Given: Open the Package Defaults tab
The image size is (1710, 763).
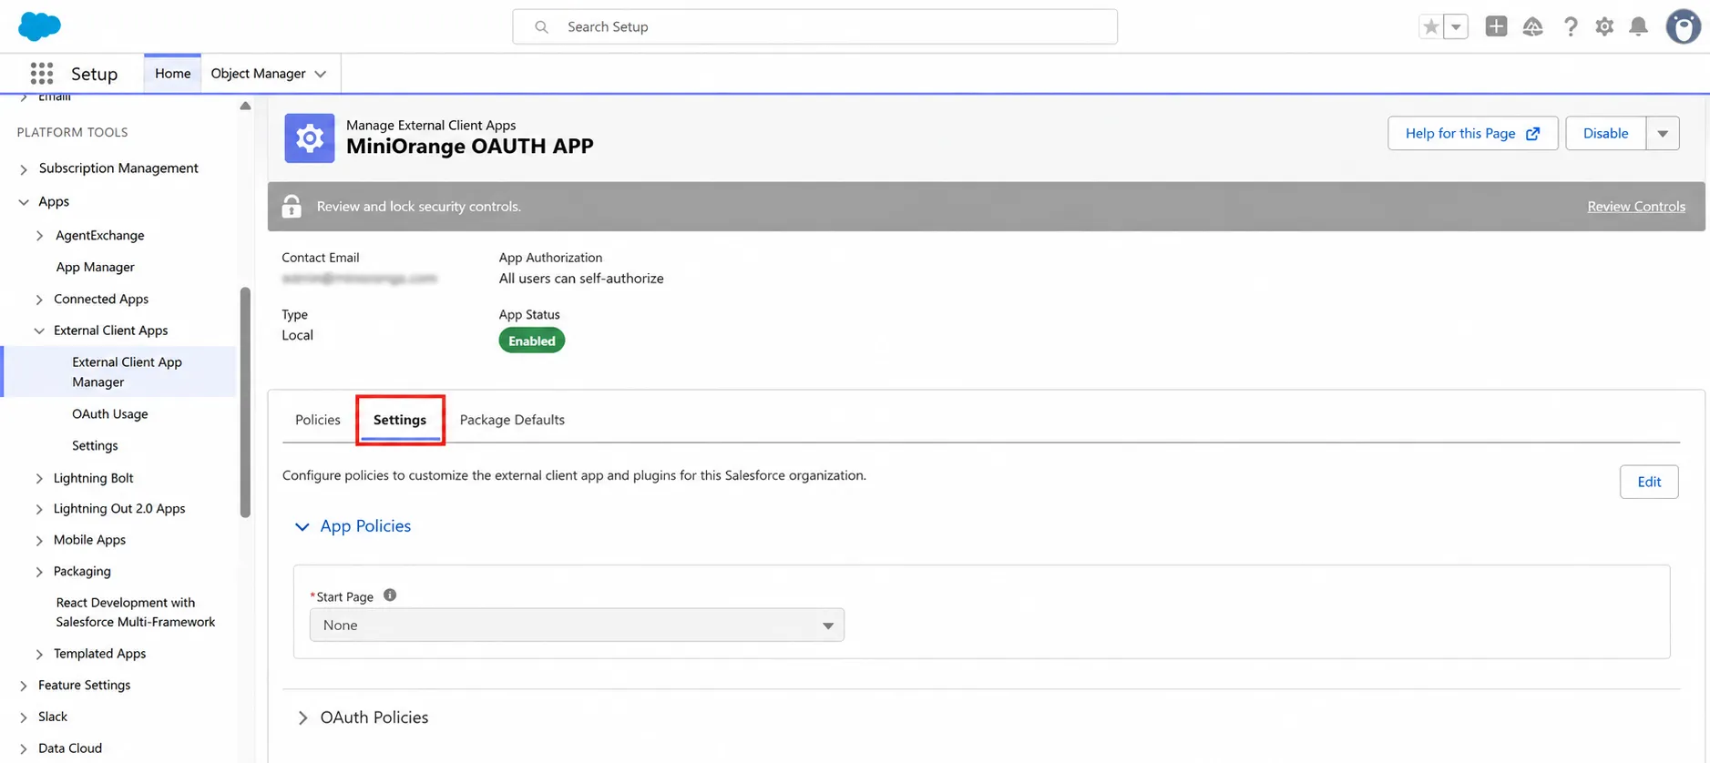Looking at the screenshot, I should click(x=512, y=420).
